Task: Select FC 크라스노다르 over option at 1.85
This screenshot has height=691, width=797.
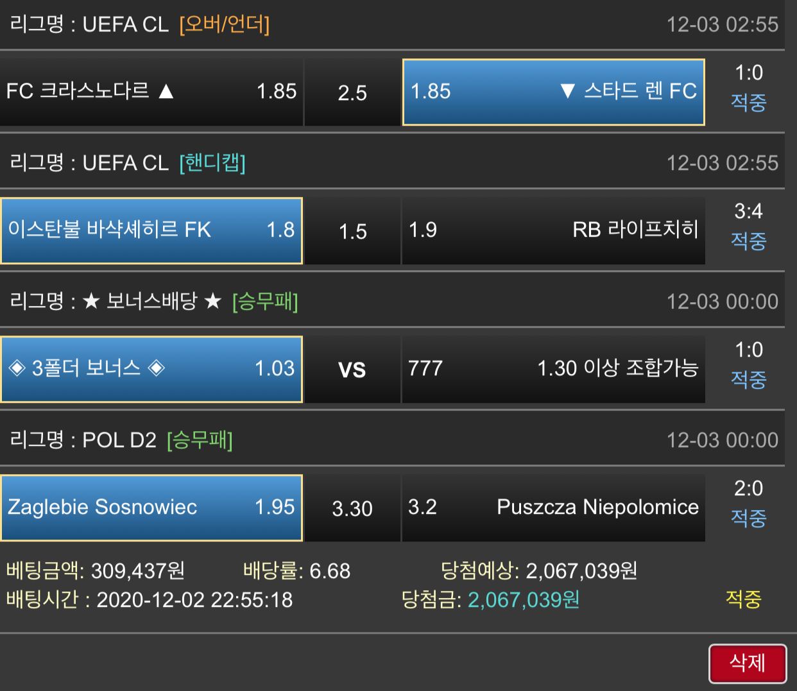Action: point(151,92)
